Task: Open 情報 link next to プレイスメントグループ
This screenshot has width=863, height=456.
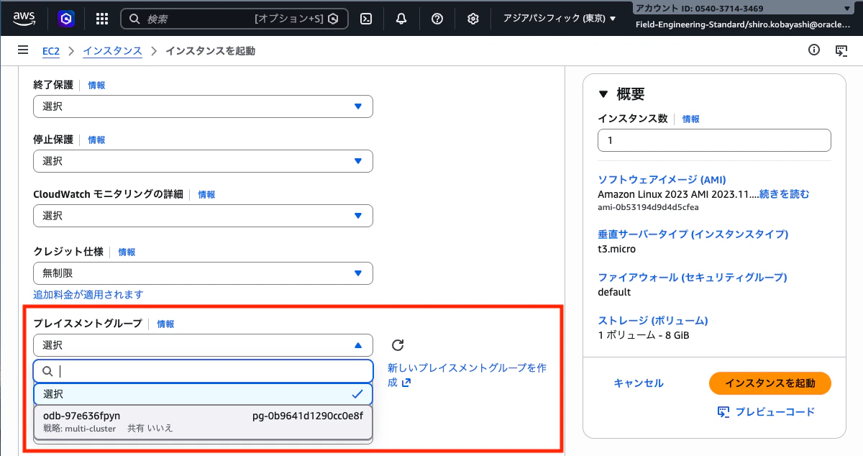Action: [165, 324]
